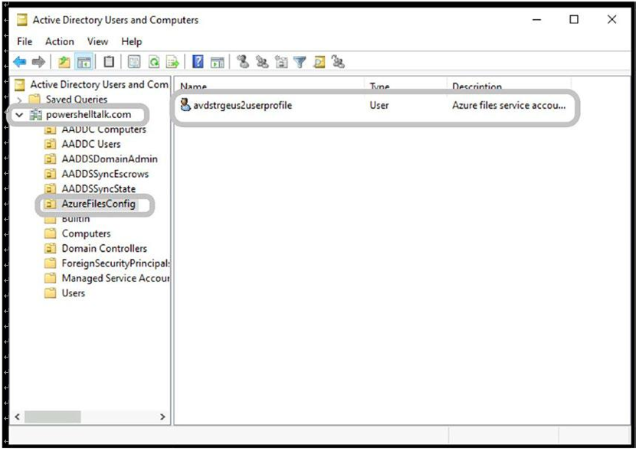639x451 pixels.
Task: Open the View menu
Action: click(97, 41)
